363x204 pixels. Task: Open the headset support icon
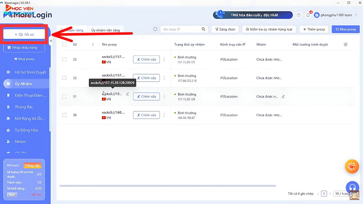point(352,188)
